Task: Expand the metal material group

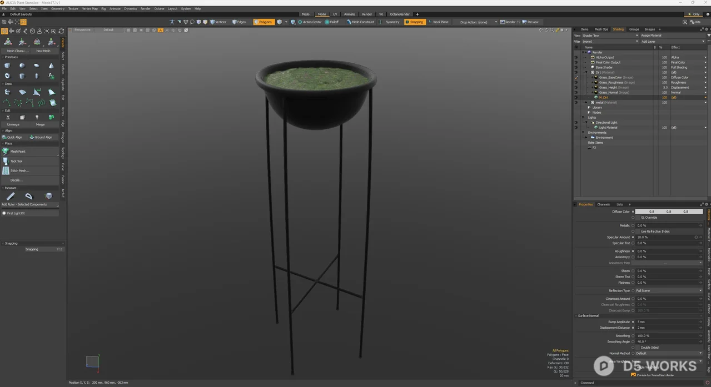Action: [586, 103]
